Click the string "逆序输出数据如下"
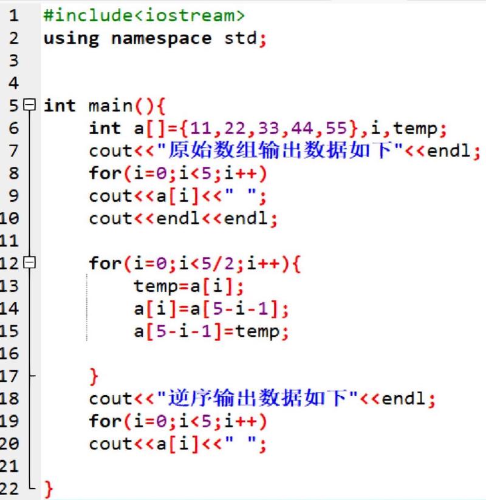486x500 pixels. tap(258, 399)
